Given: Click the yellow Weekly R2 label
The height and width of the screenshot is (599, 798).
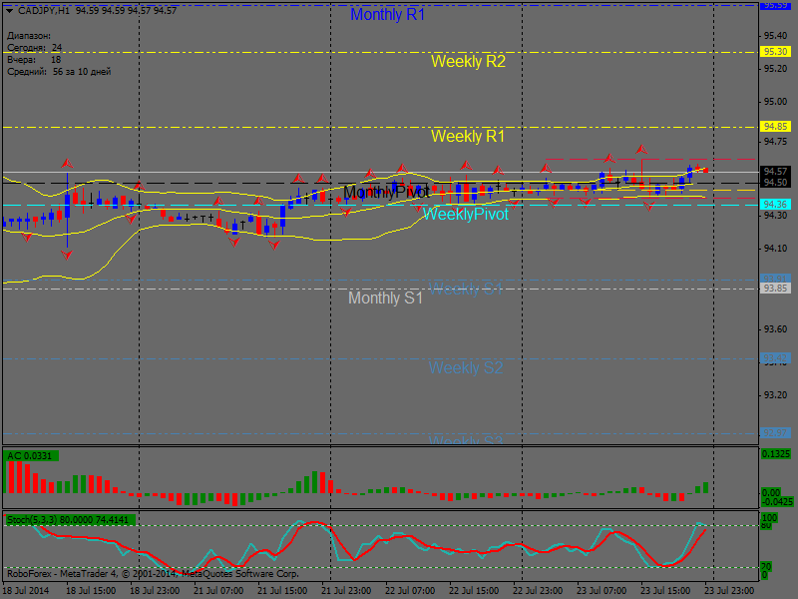Looking at the screenshot, I should click(x=468, y=61).
